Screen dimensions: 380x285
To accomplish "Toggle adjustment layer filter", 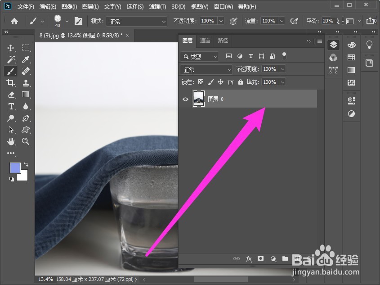I will pos(240,56).
